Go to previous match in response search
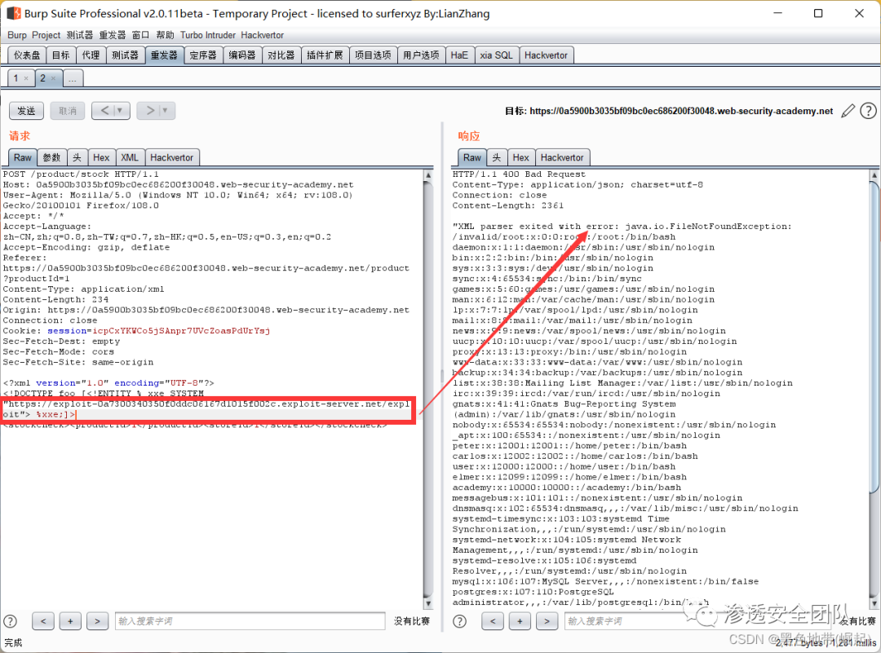Image resolution: width=881 pixels, height=653 pixels. tap(493, 621)
